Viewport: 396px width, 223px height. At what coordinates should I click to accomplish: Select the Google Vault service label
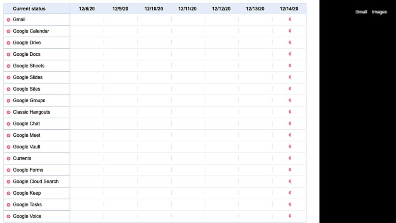[27, 147]
